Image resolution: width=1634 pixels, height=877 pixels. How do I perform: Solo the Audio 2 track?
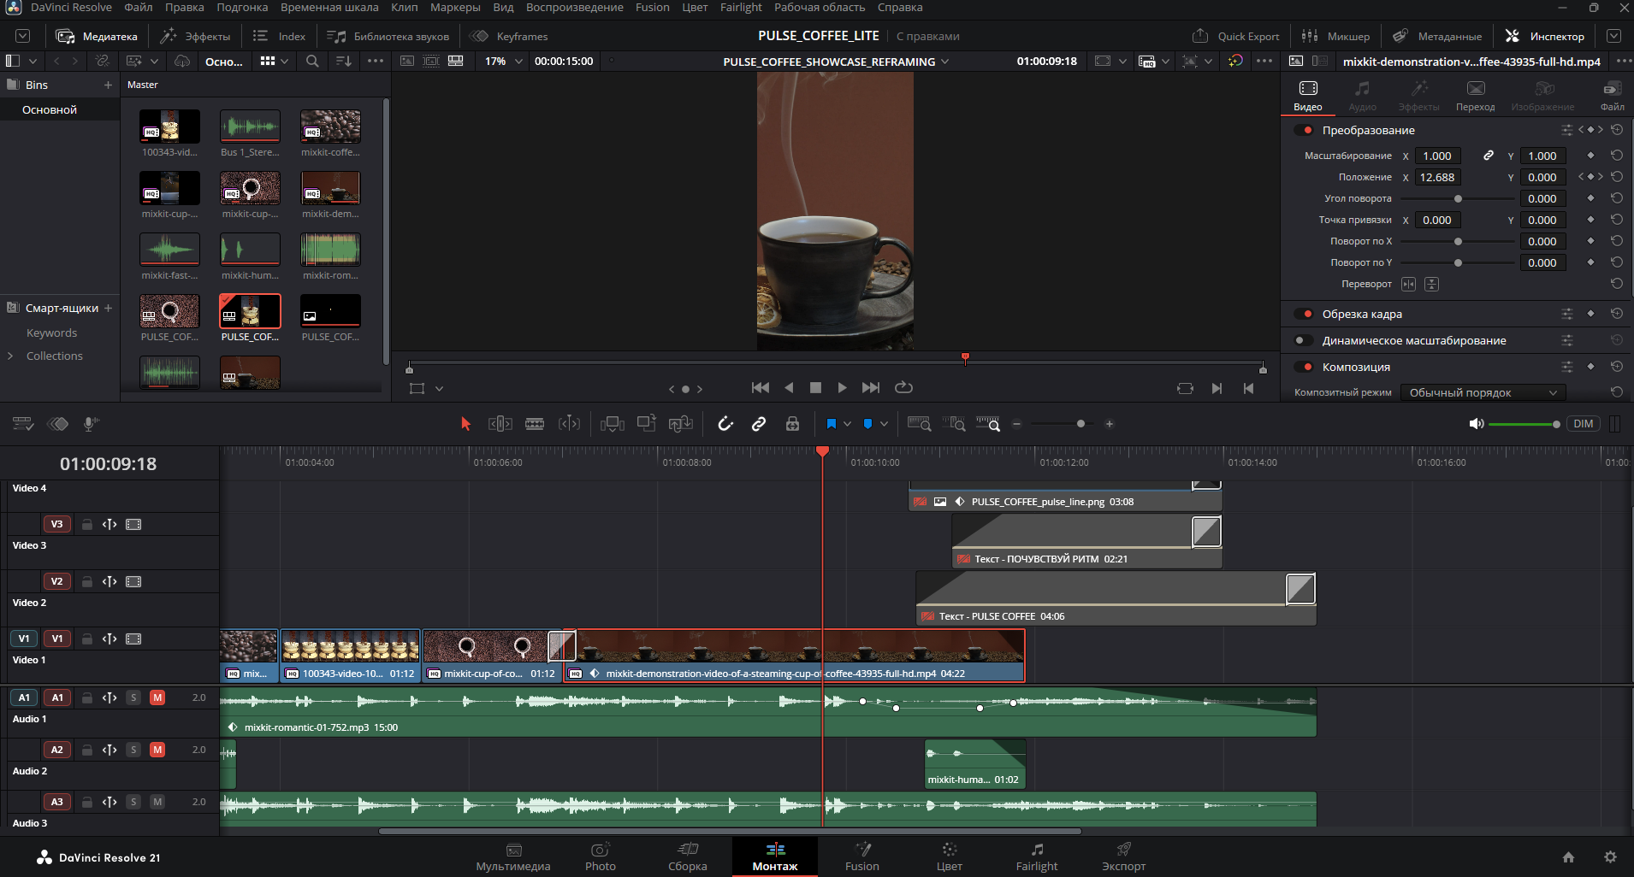(x=133, y=750)
